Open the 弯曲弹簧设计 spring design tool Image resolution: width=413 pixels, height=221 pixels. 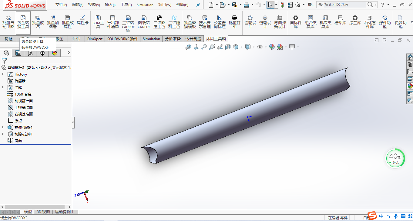pos(280,23)
